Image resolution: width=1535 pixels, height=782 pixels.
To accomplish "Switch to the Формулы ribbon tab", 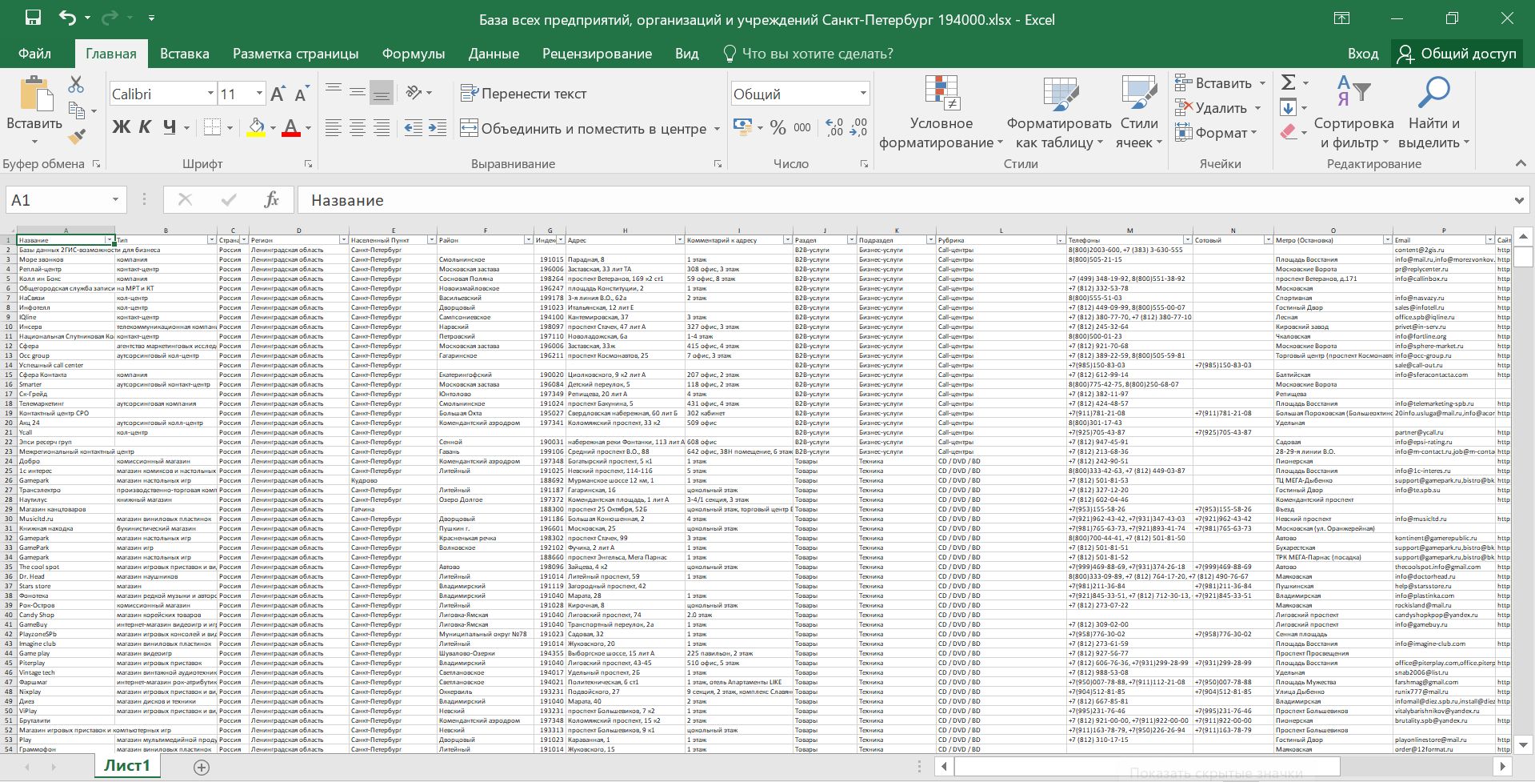I will coord(413,54).
